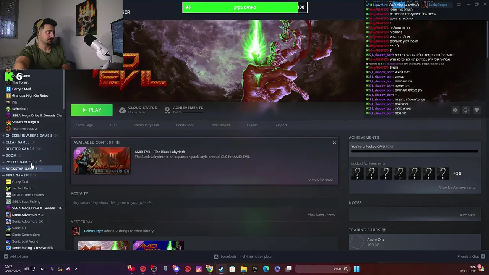489x275 pixels.
Task: Open Microsoft Edge from taskbar
Action: point(266,269)
